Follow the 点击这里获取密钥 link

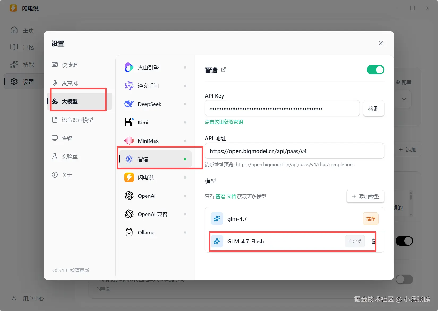pos(224,122)
